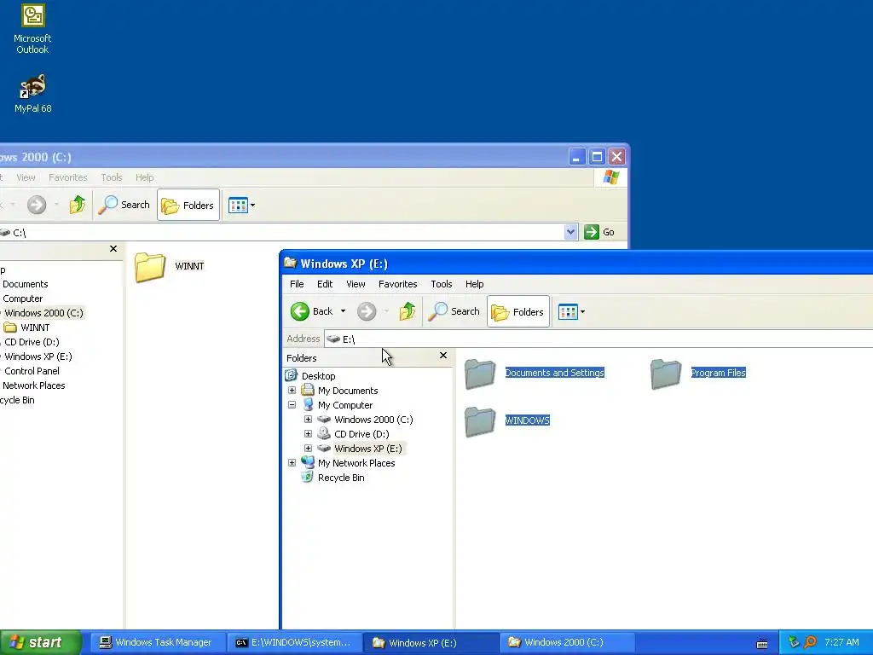The image size is (873, 655).
Task: Select Windows XP (E:) in E: window tree
Action: click(368, 449)
